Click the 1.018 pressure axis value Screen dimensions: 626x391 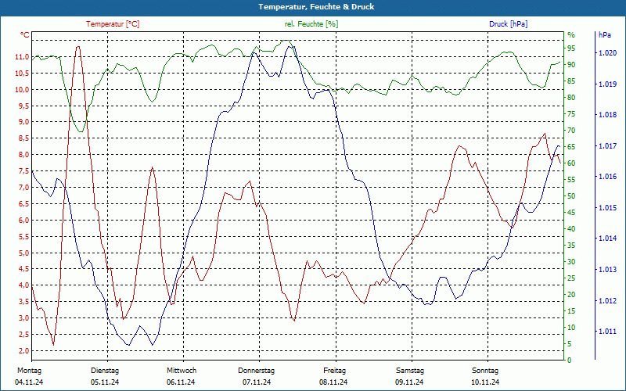607,115
